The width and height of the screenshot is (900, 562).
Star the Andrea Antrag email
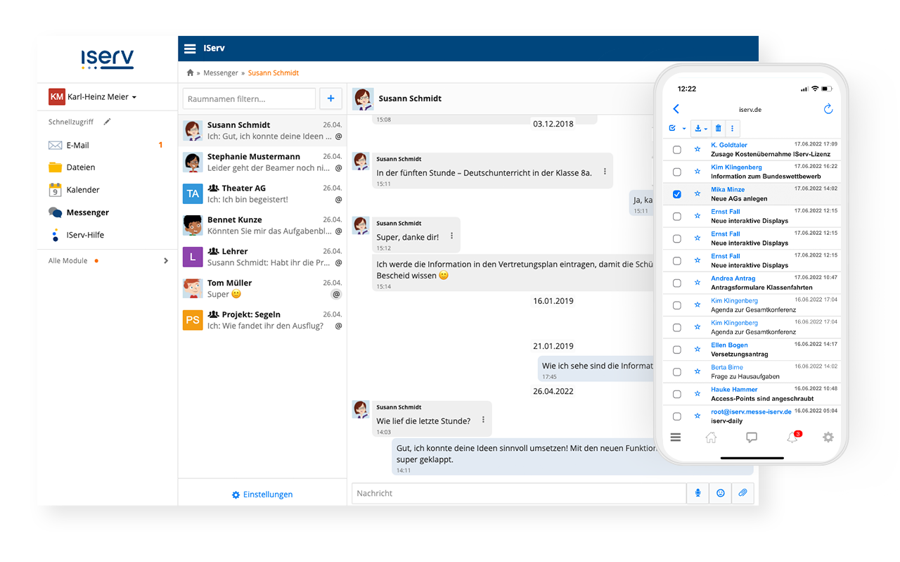coord(697,283)
